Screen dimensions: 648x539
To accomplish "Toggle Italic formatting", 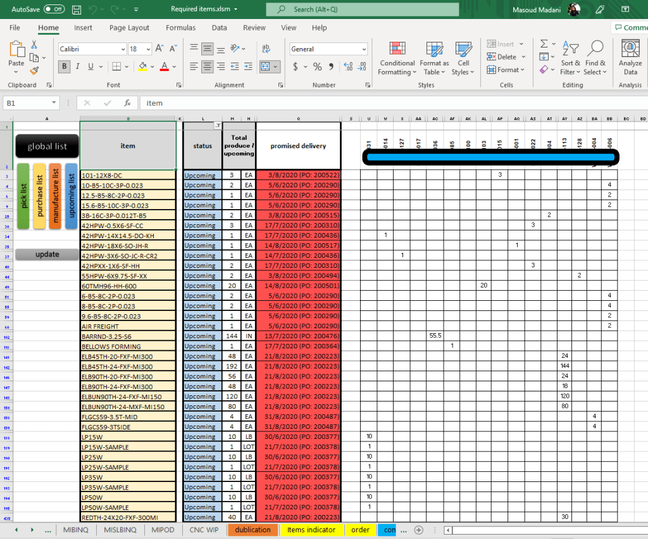I will pyautogui.click(x=78, y=67).
